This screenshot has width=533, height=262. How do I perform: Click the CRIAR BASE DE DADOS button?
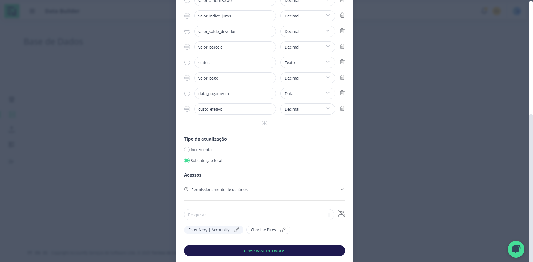coord(265,251)
